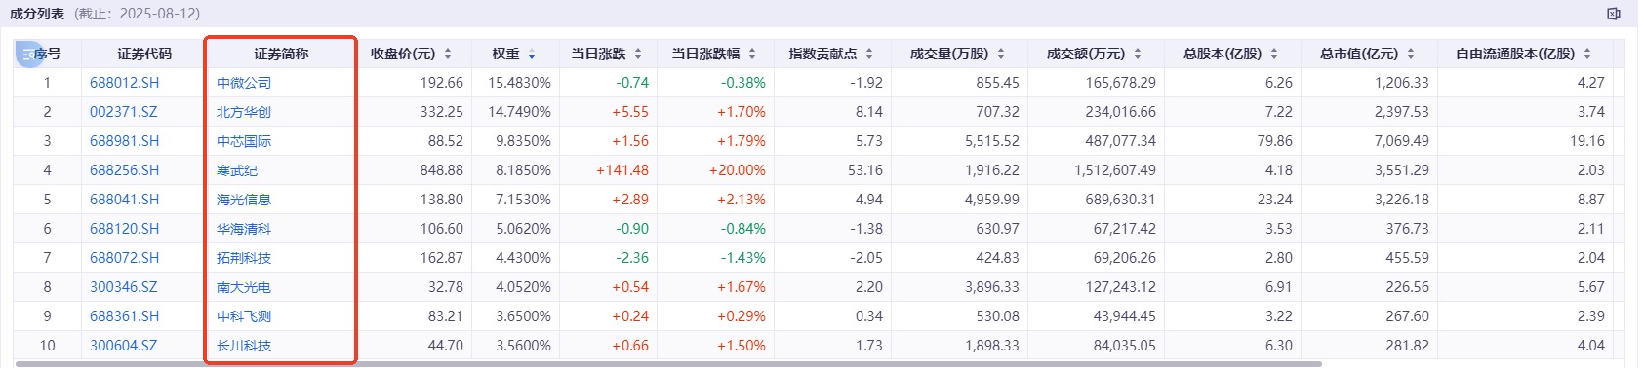Sort by 成交量(万股) column arrows

point(1001,54)
